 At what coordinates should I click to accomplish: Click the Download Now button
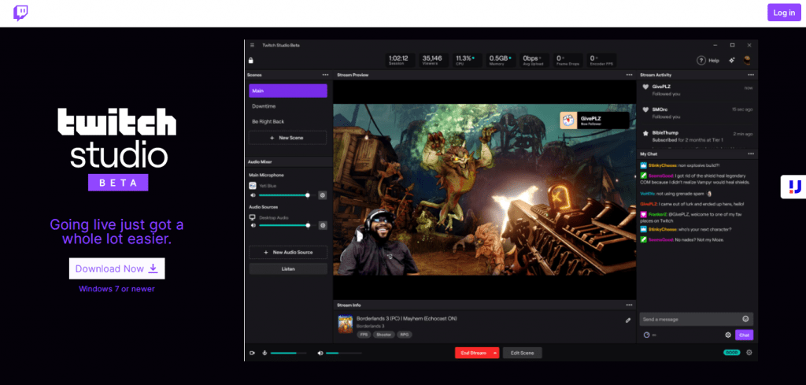point(116,268)
